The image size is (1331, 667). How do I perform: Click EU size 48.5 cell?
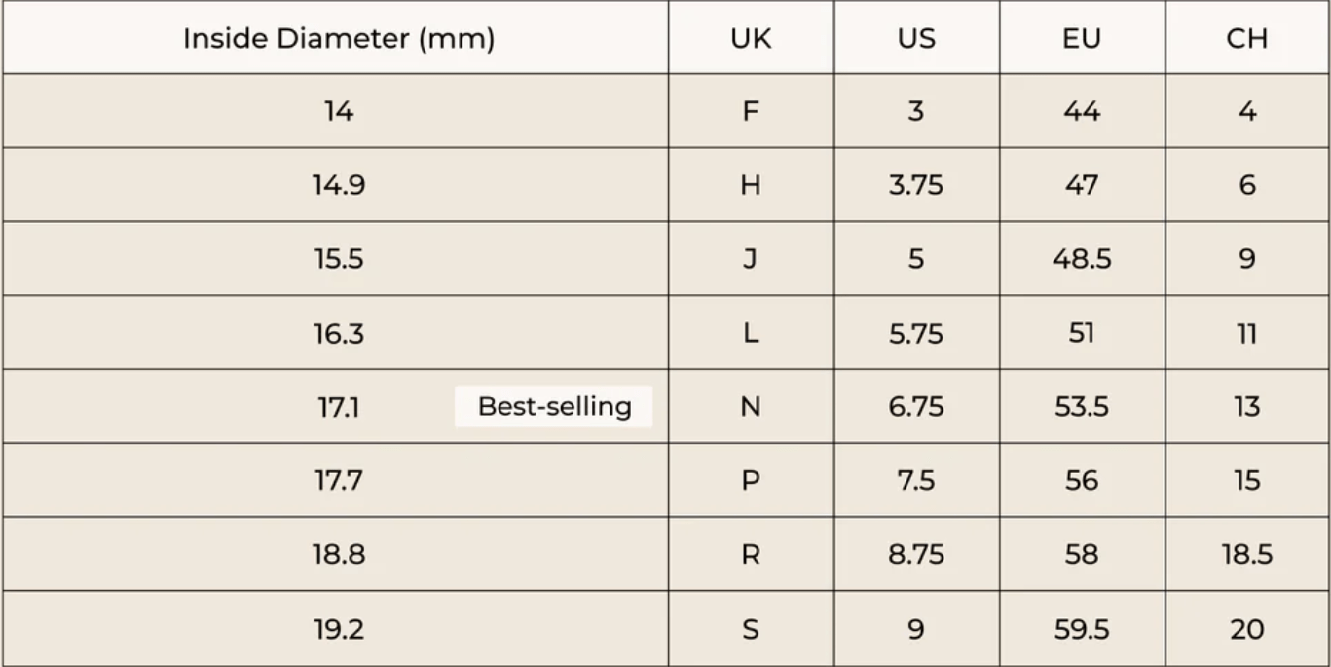click(x=1081, y=259)
